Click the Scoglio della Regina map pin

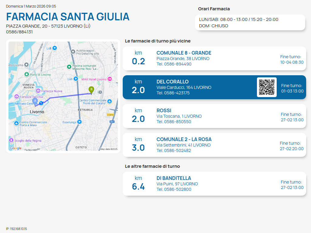(11, 140)
